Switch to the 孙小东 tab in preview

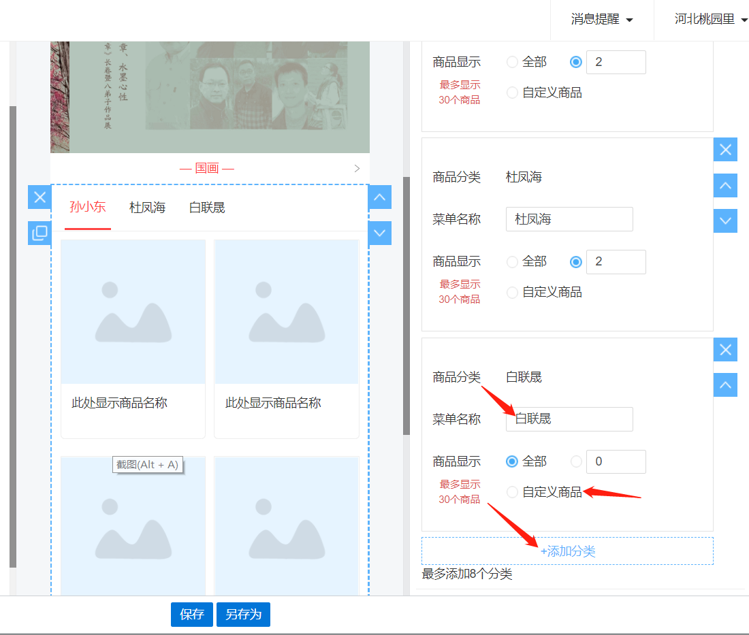(x=87, y=207)
